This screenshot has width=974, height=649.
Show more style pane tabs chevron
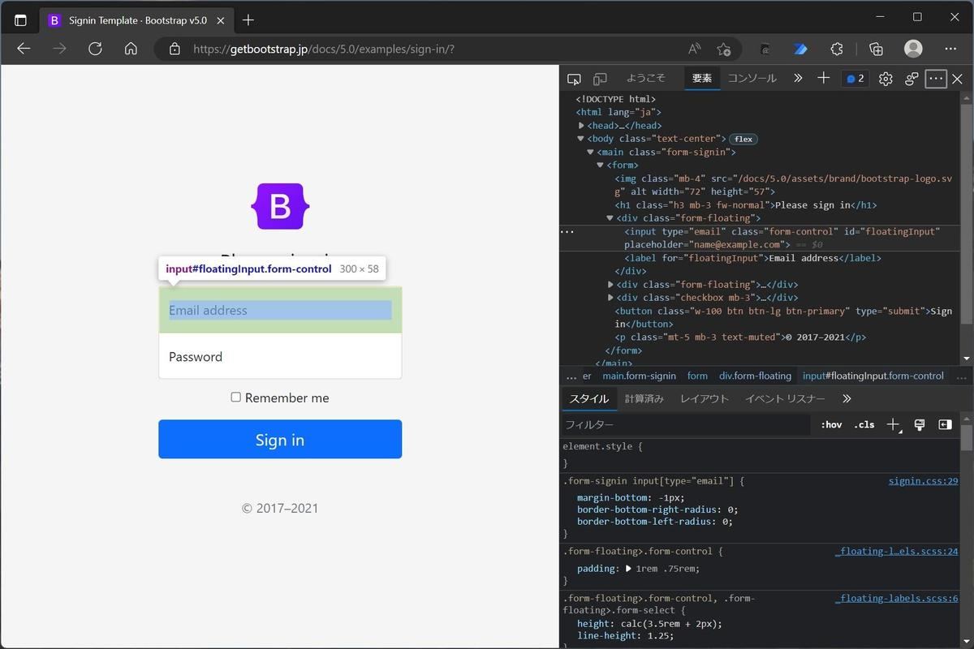coord(847,398)
